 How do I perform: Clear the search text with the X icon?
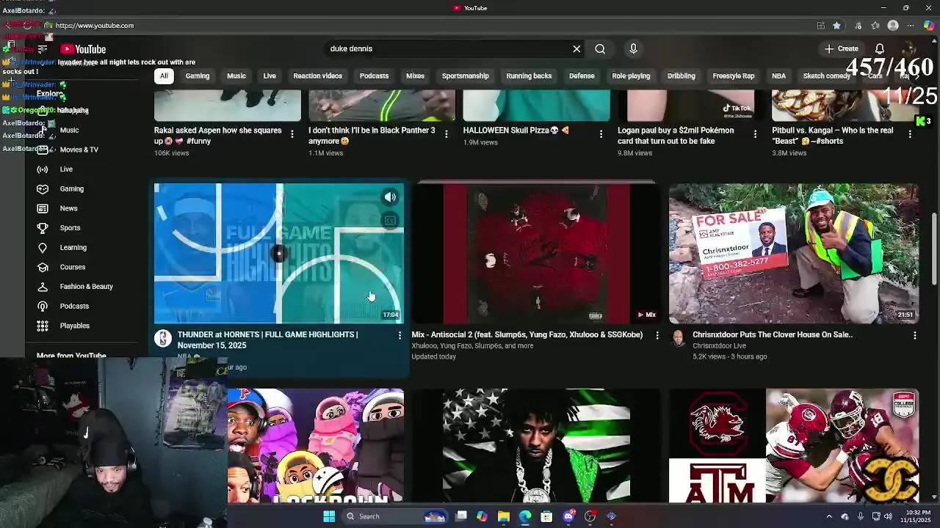tap(576, 48)
